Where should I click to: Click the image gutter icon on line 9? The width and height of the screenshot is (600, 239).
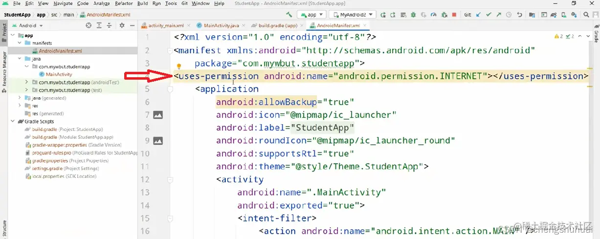(158, 141)
